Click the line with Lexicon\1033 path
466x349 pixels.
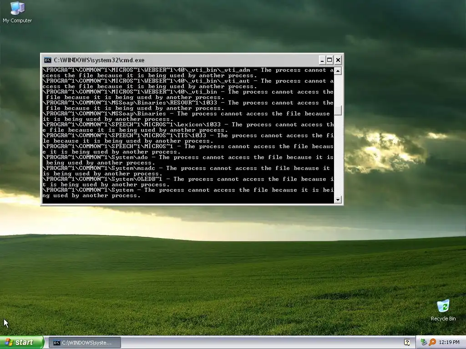coord(188,125)
